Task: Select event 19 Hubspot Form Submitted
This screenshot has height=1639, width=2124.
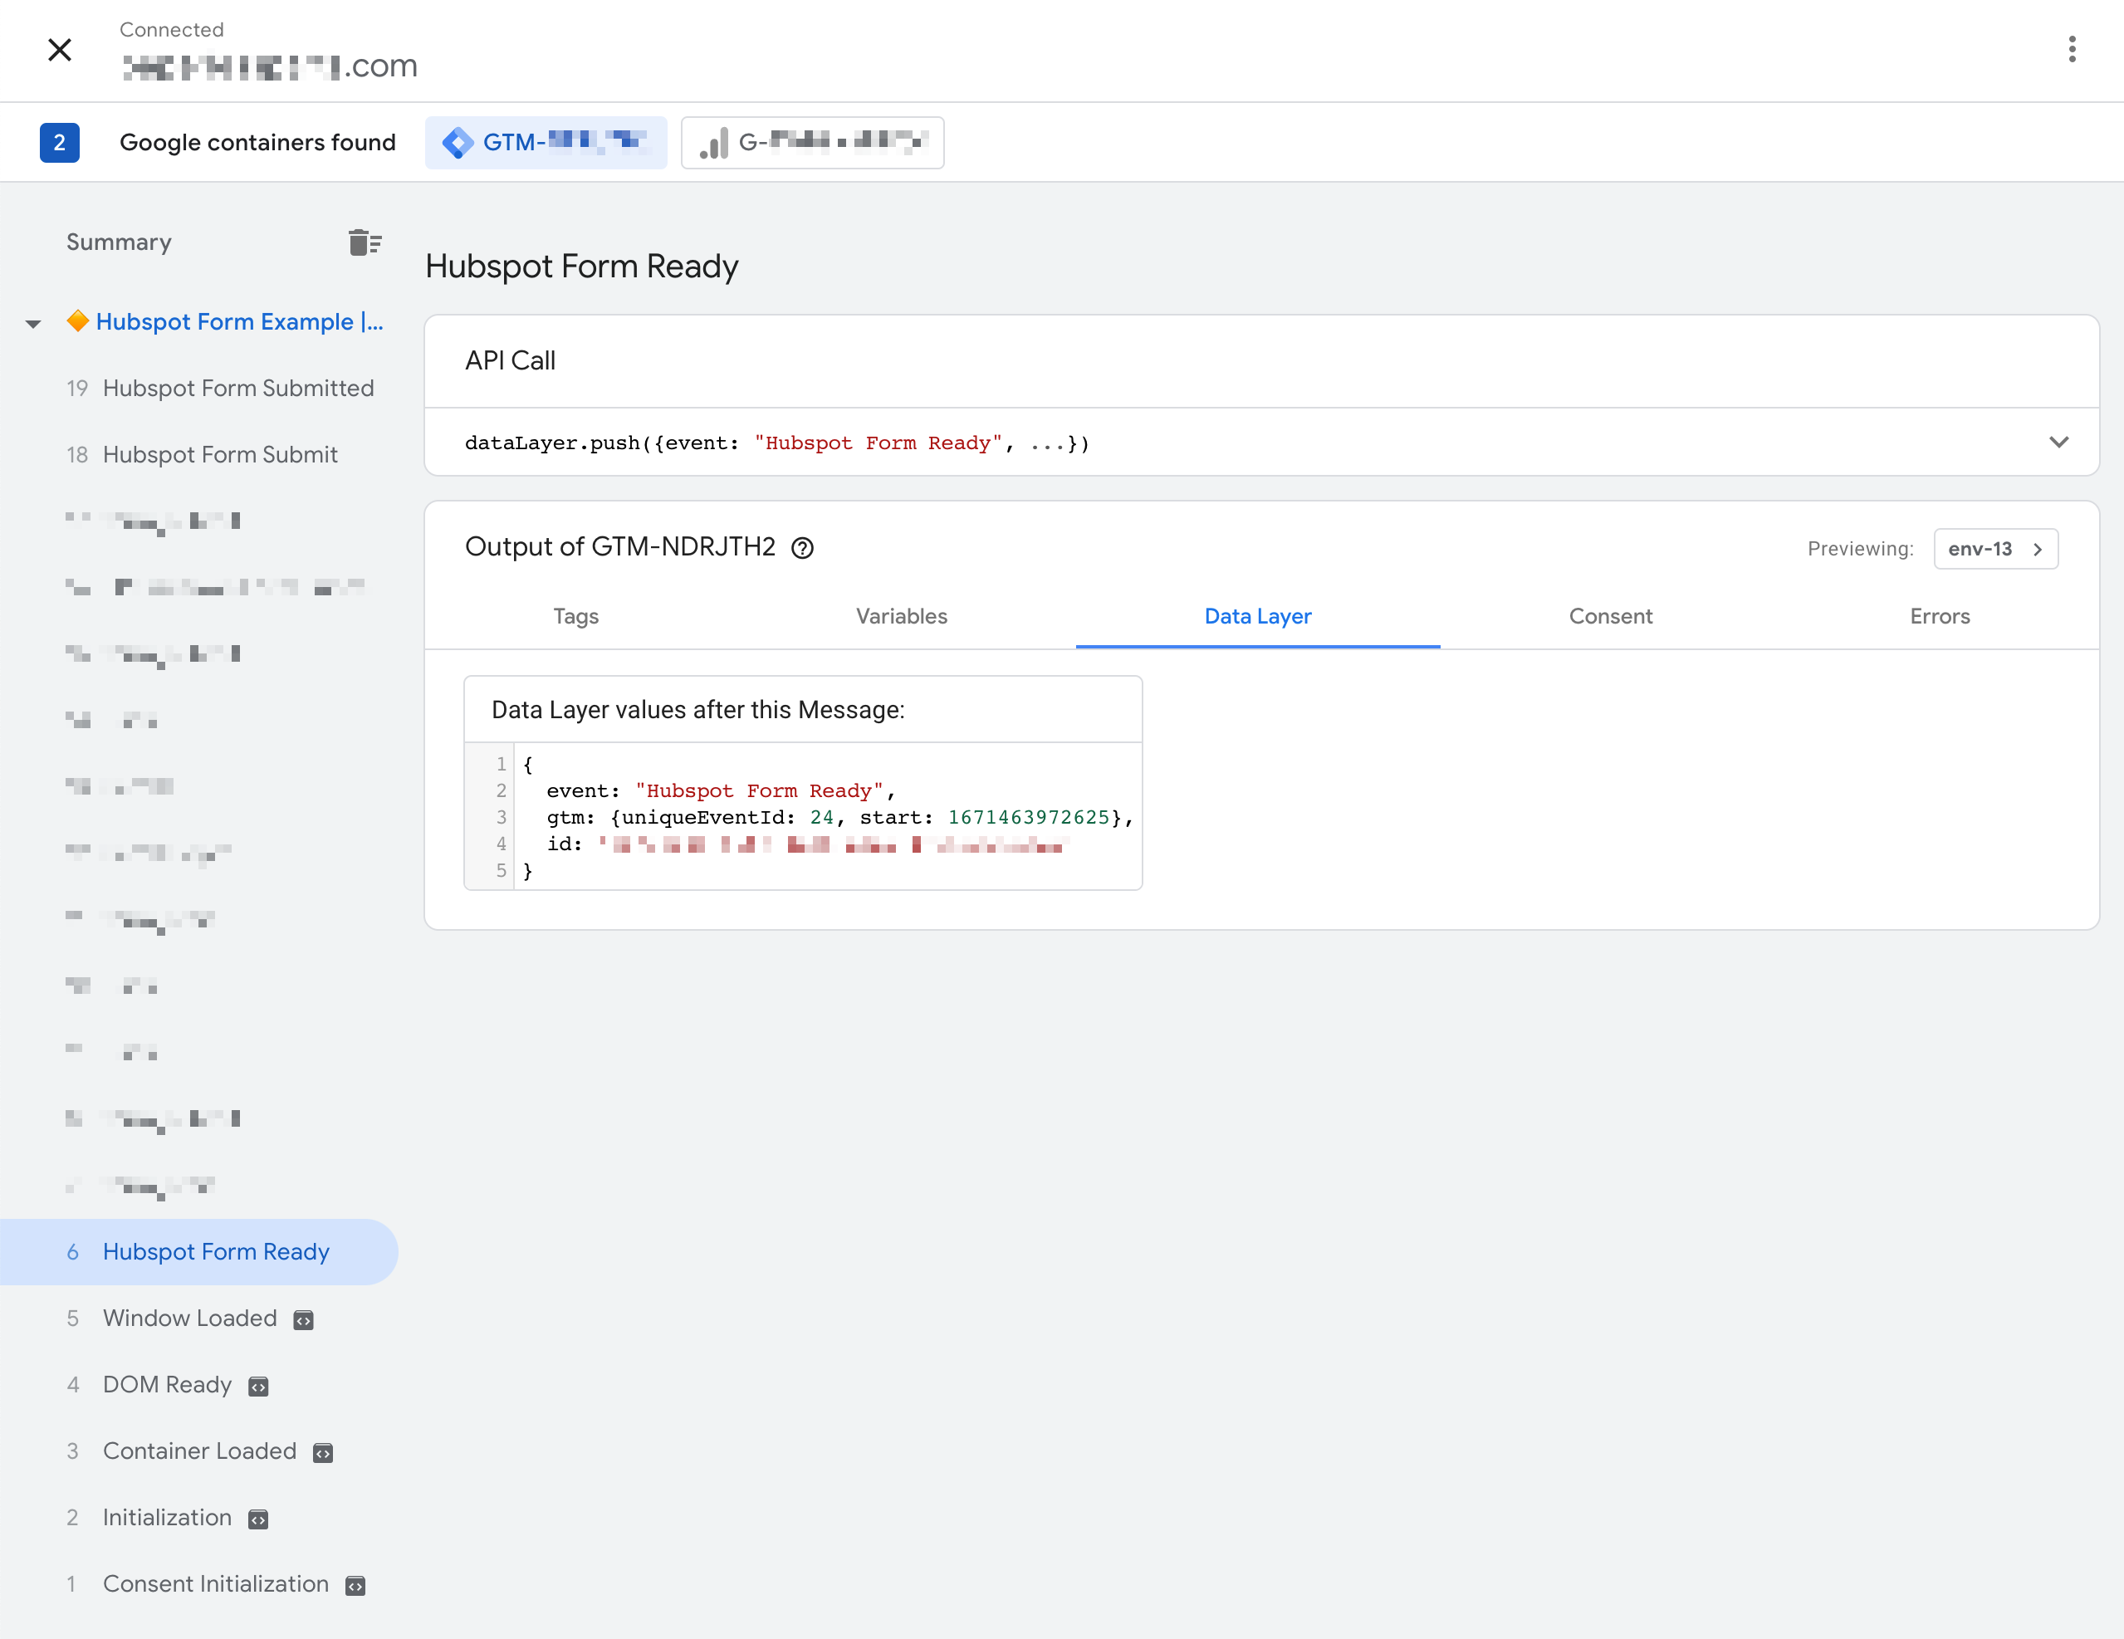Action: click(220, 388)
